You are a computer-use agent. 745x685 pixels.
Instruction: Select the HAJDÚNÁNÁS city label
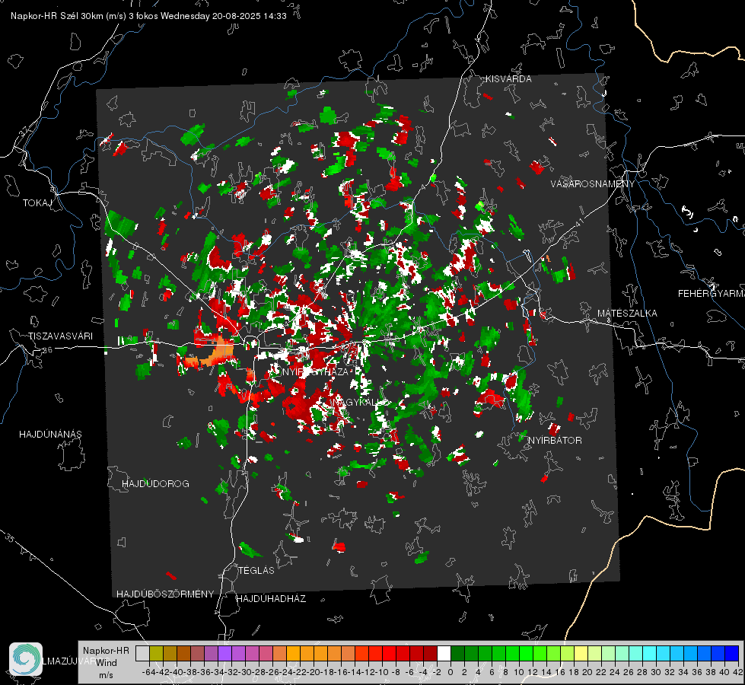tap(50, 435)
